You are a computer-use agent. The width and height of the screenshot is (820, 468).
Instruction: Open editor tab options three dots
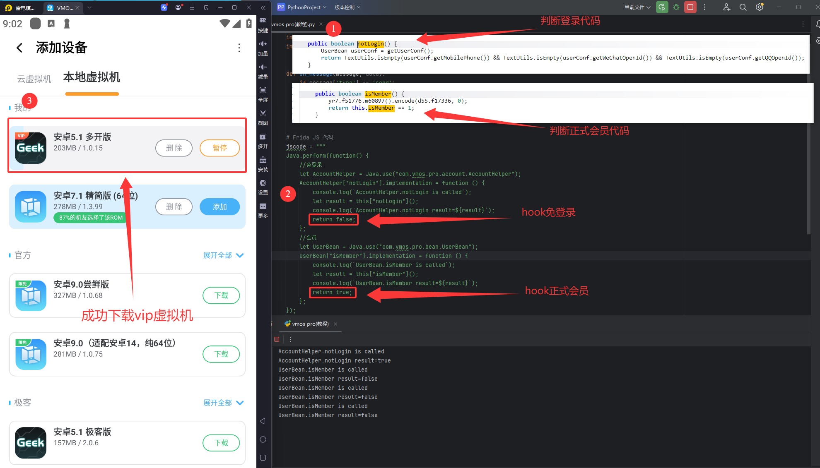(x=803, y=24)
